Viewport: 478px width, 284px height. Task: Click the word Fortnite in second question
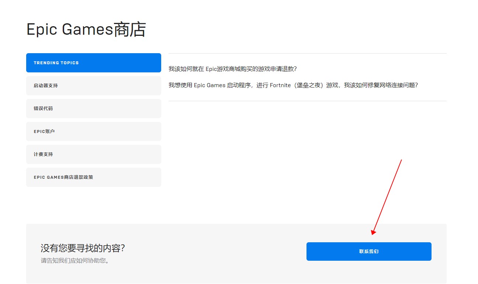pyautogui.click(x=280, y=85)
